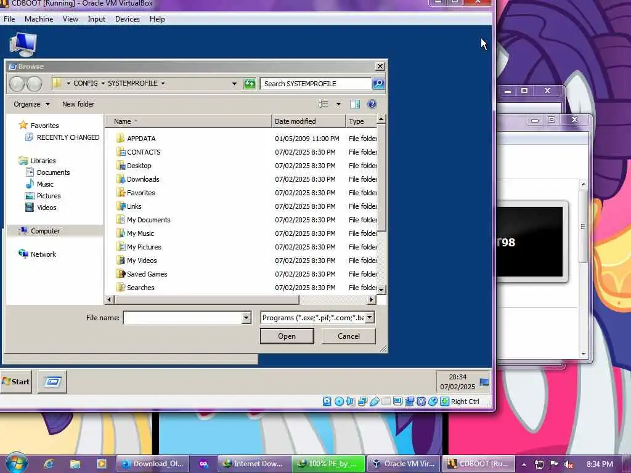Refresh the SYSTEMPROFILE folder view
631x473 pixels.
tap(250, 84)
